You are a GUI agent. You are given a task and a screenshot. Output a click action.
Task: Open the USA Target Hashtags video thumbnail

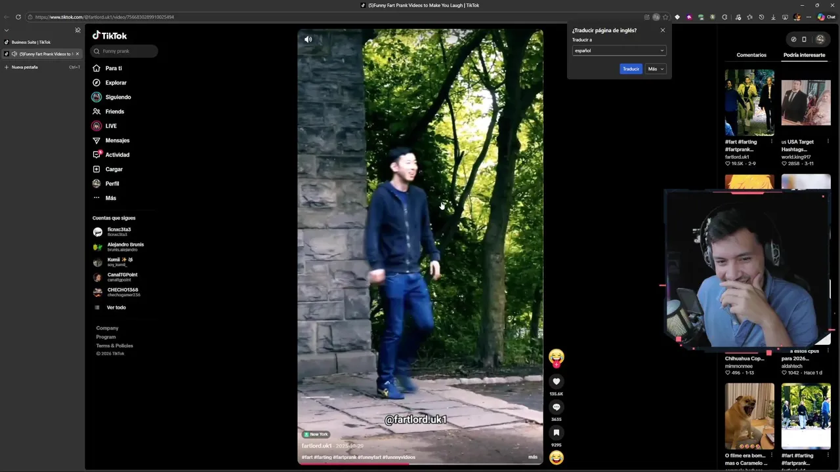pos(806,102)
